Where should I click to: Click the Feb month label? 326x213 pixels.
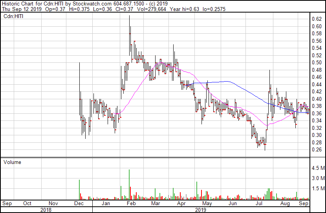point(131,204)
